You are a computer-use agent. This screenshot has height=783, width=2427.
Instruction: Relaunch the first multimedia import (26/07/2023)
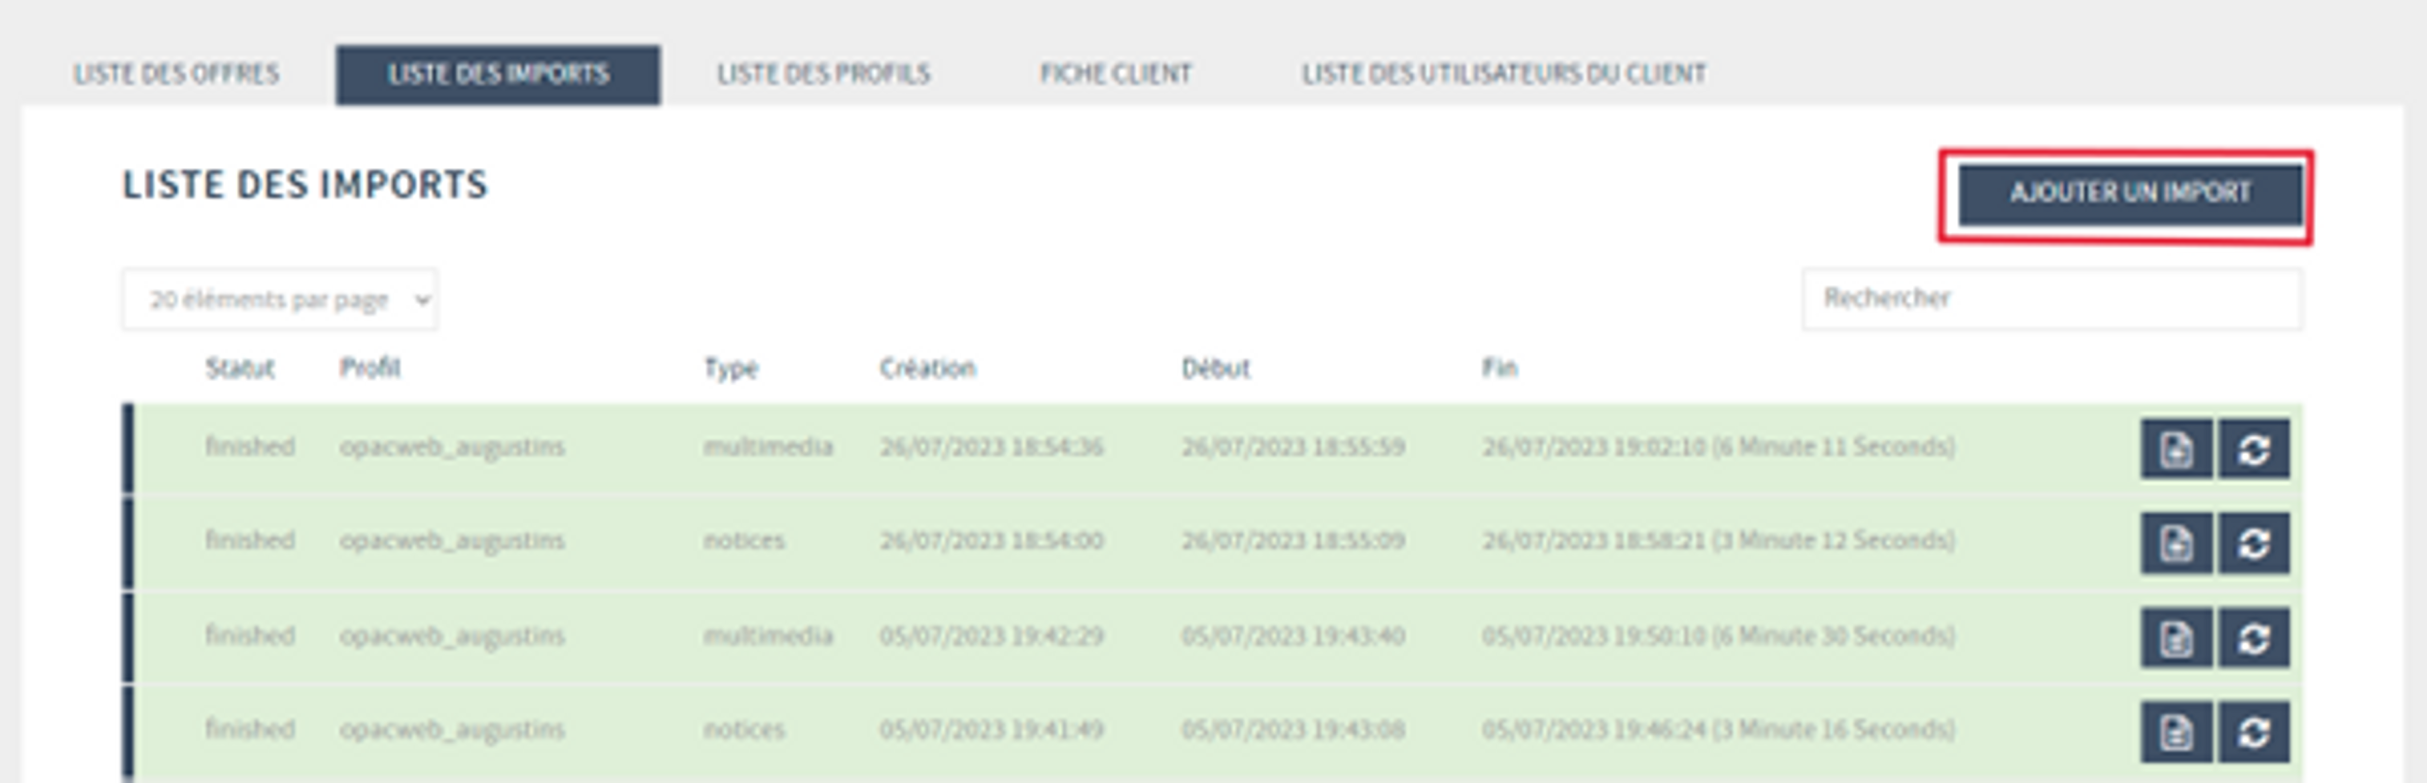click(2254, 449)
